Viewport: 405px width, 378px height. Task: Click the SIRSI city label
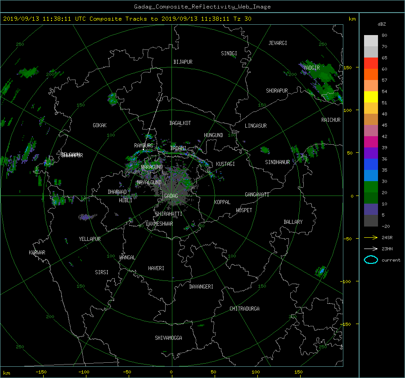(102, 272)
